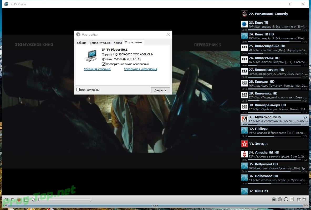Enable the Все настройки checkbox

pyautogui.click(x=78, y=90)
